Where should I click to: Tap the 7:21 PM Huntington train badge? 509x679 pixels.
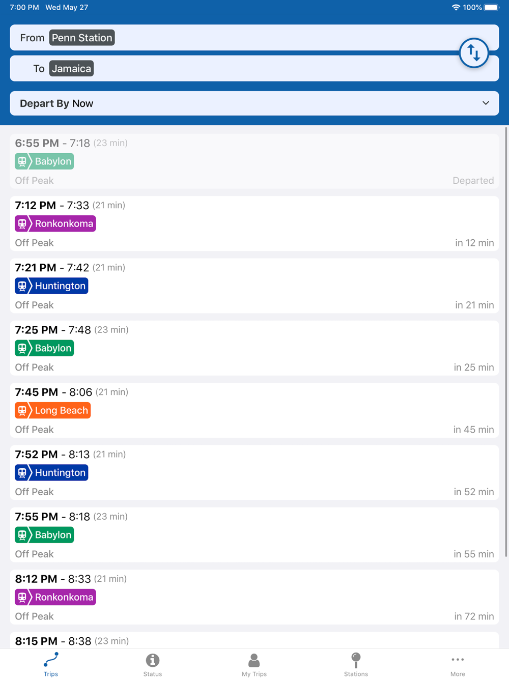pos(51,286)
